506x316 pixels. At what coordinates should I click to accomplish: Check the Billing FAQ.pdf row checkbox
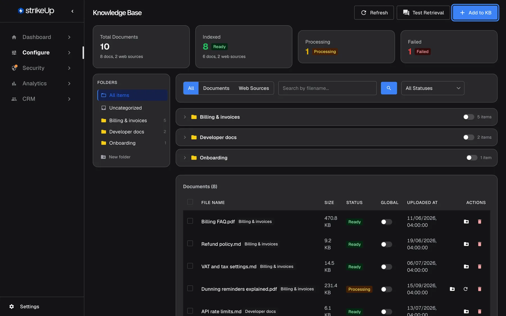tap(190, 221)
